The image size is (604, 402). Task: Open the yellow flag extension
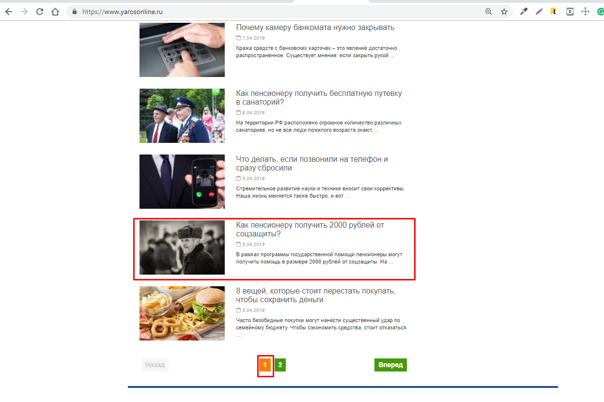[x=554, y=12]
